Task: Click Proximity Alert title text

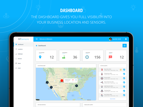Action: (107, 90)
